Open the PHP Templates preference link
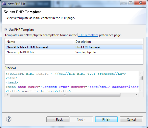The height and width of the screenshot is (128, 148). [88, 35]
